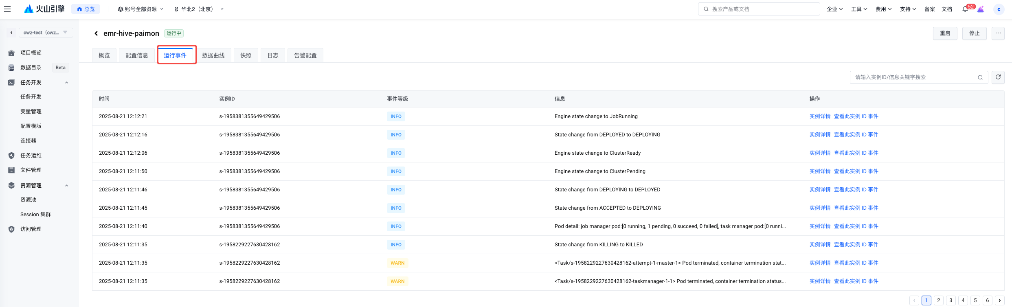1012x307 pixels.
Task: Open the AI assistant icon near notifications
Action: [x=981, y=9]
